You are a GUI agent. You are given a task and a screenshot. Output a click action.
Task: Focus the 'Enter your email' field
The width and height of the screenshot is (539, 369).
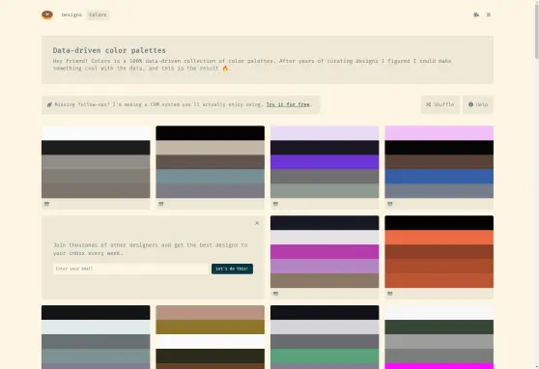coord(131,269)
